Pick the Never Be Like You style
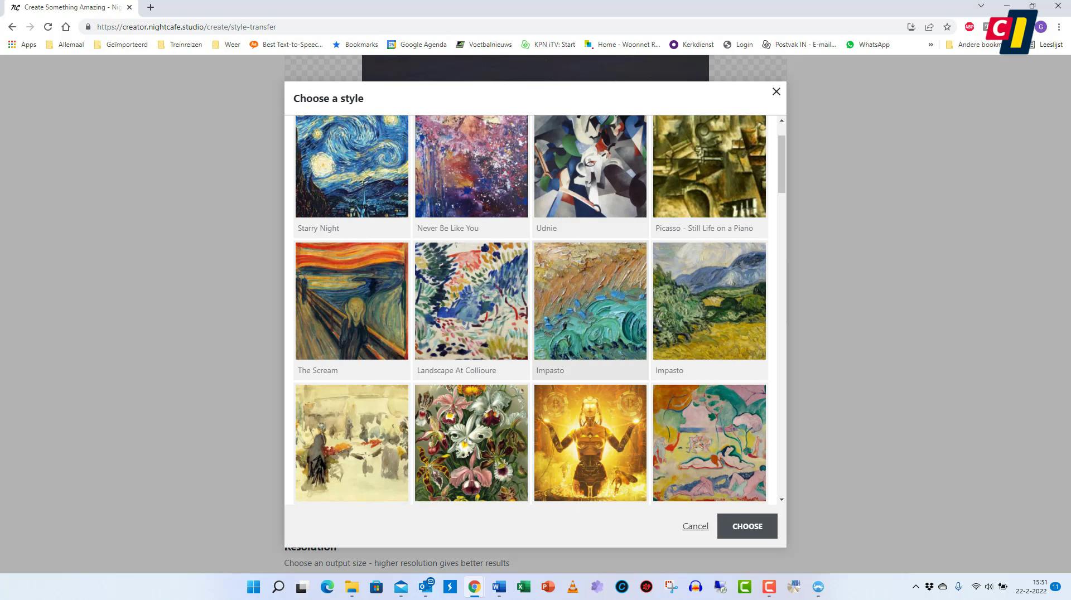The height and width of the screenshot is (600, 1071). [471, 166]
